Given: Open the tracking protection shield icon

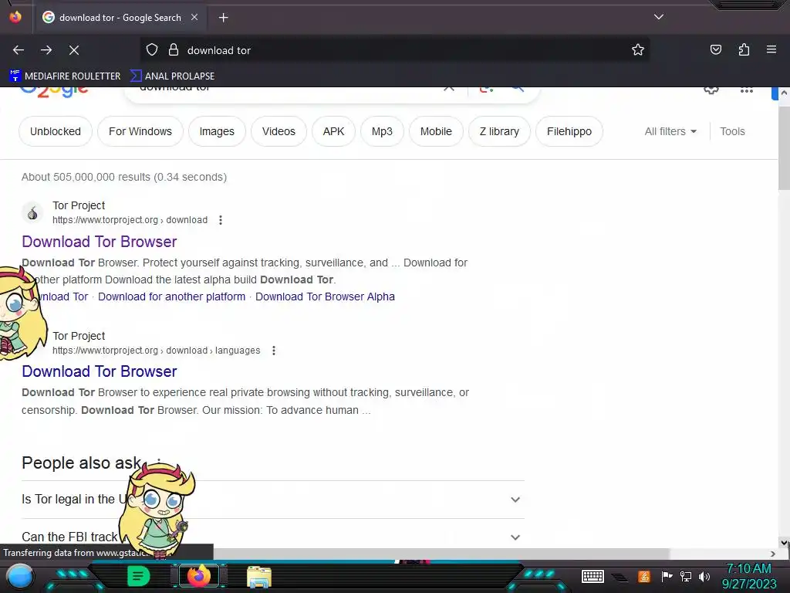Looking at the screenshot, I should (152, 49).
